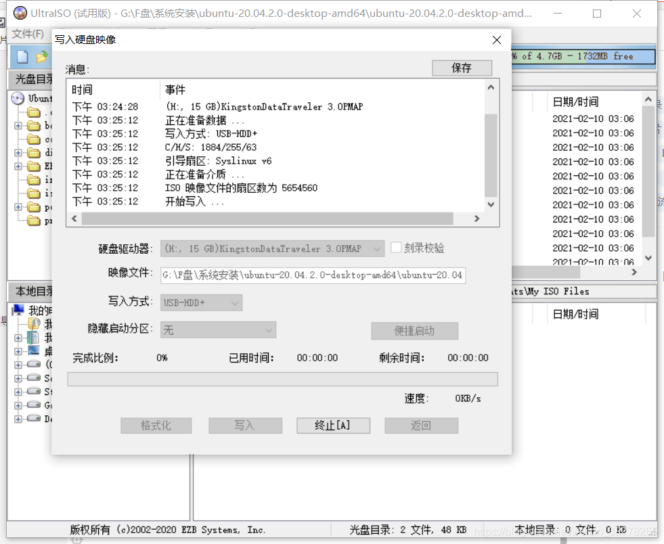The image size is (664, 544).
Task: Open the 文件(F) menu
Action: [x=28, y=34]
